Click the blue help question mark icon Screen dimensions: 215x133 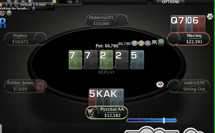(x=33, y=9)
